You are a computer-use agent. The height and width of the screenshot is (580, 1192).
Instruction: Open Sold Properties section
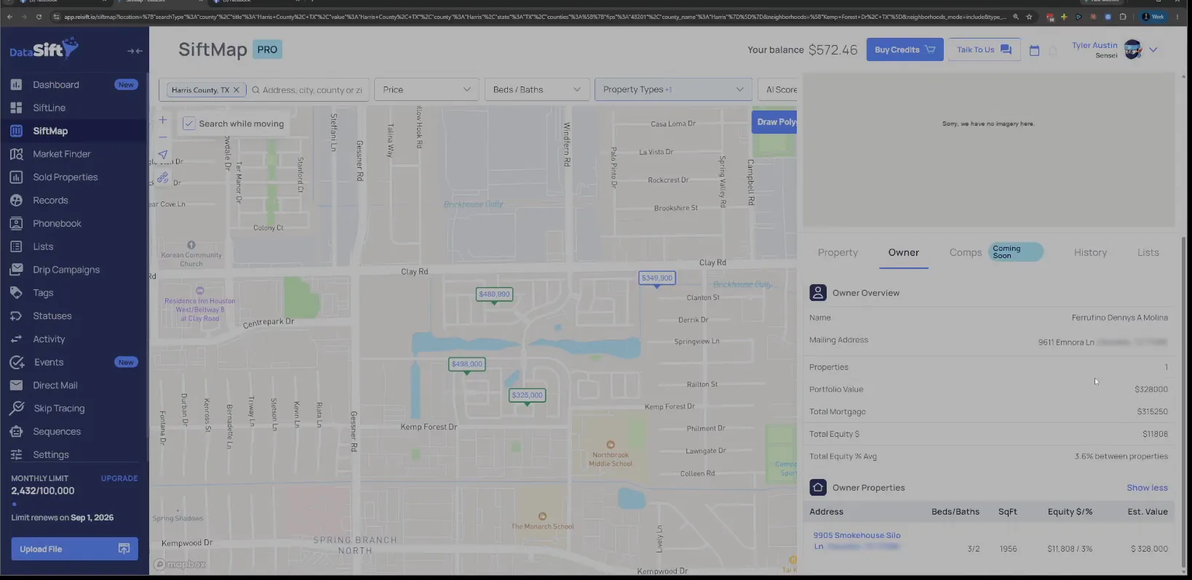(x=65, y=177)
